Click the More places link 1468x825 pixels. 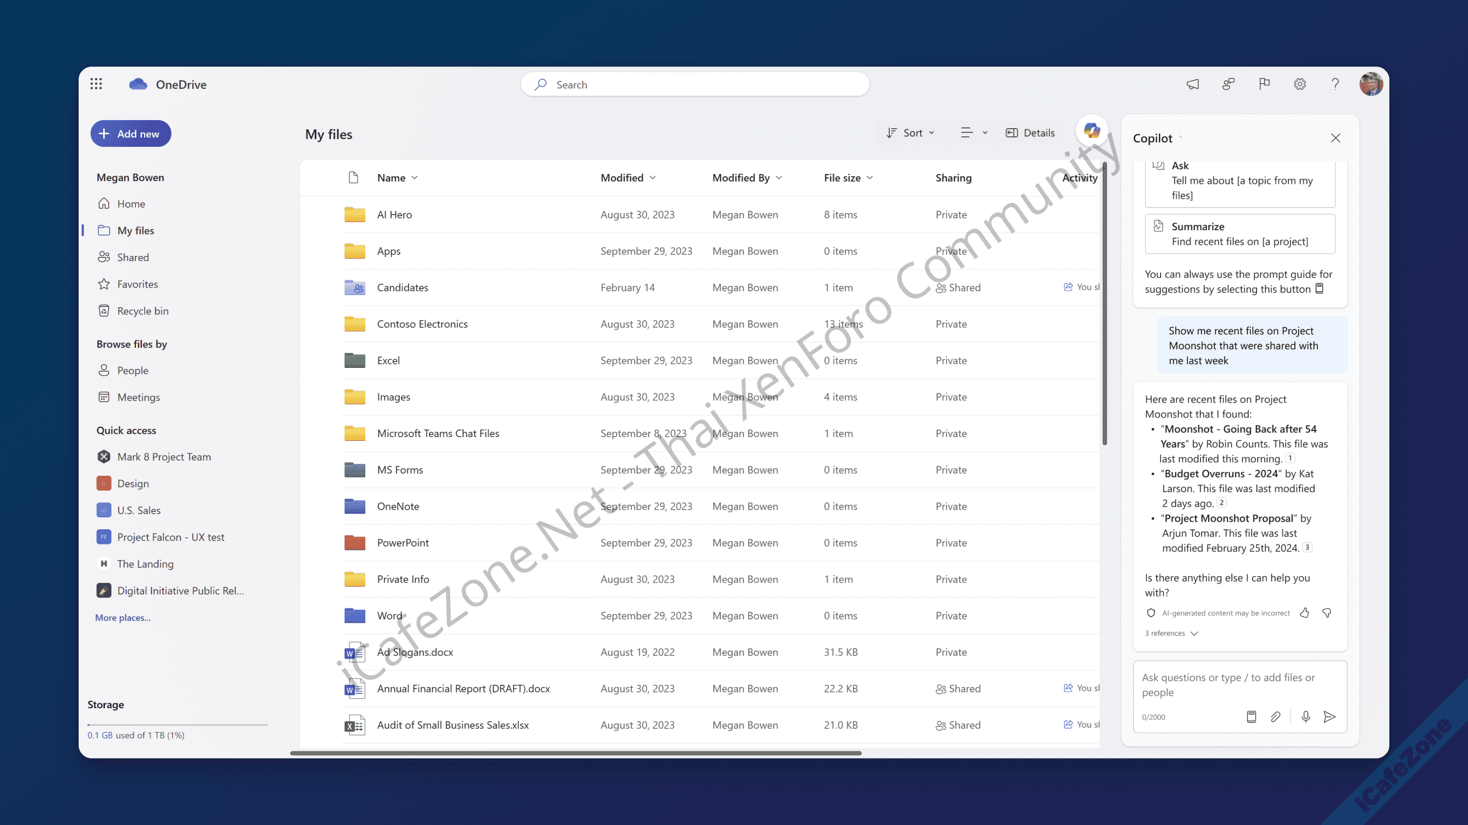tap(122, 618)
